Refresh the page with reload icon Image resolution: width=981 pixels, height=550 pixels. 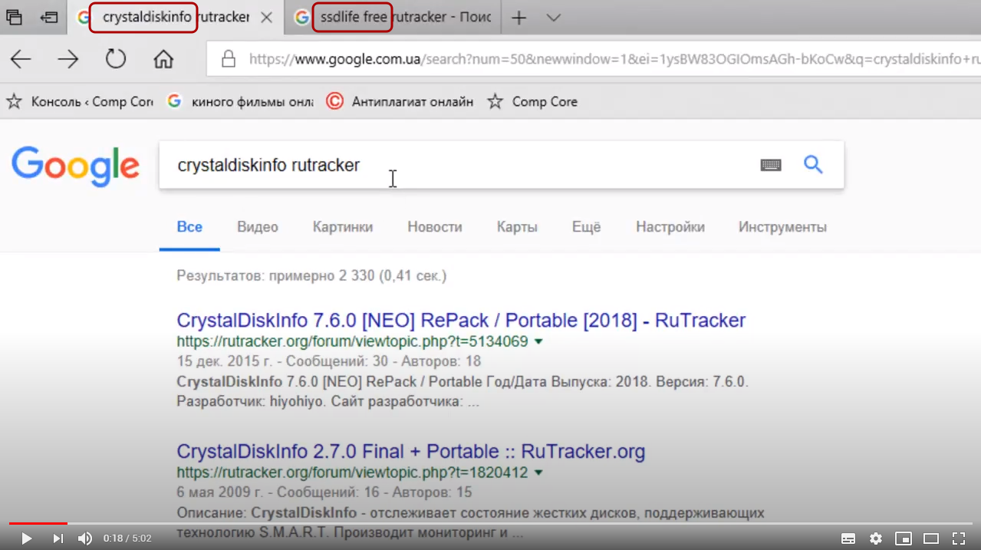[116, 60]
